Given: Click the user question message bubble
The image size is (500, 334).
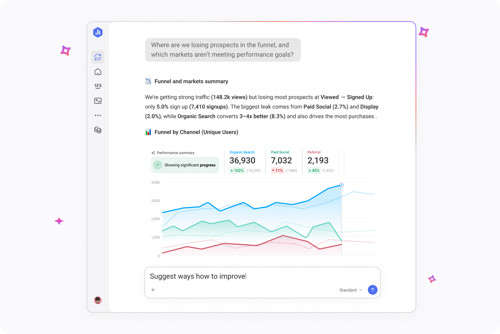Looking at the screenshot, I should (223, 50).
